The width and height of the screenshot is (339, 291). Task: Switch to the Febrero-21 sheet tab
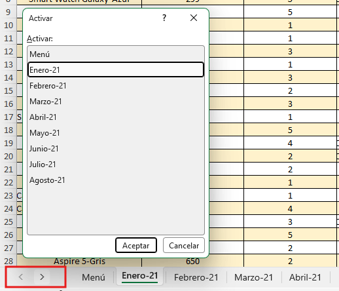(x=196, y=277)
